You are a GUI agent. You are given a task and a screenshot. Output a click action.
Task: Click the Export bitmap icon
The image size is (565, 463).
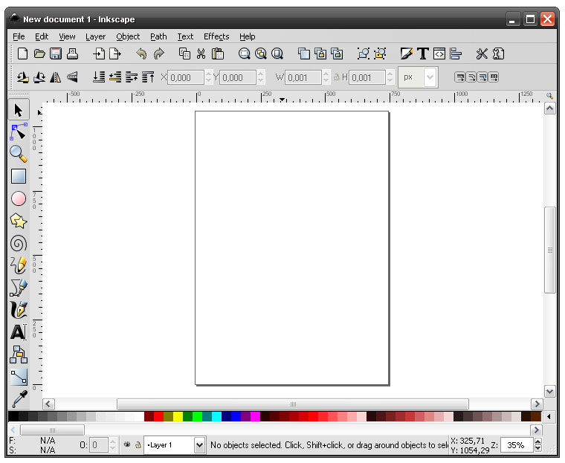tap(115, 54)
